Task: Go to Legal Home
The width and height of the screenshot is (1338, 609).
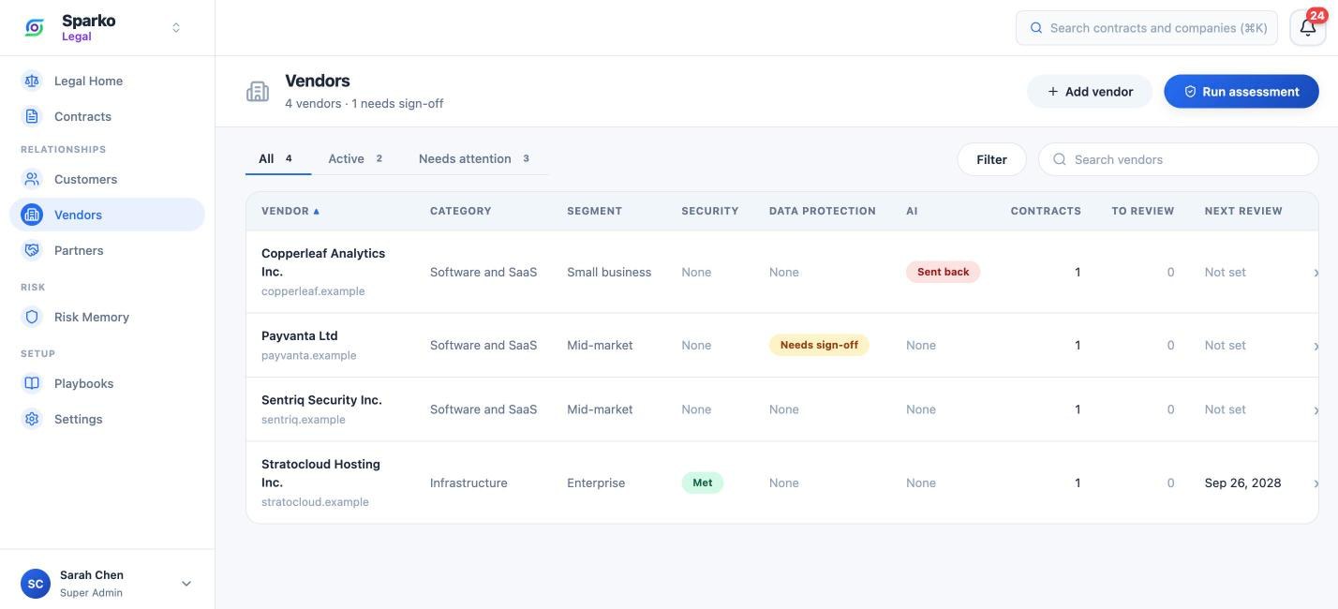Action: click(107, 81)
